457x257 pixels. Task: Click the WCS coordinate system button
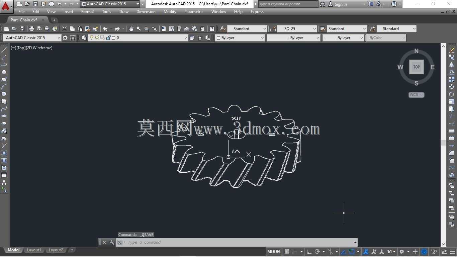(416, 95)
